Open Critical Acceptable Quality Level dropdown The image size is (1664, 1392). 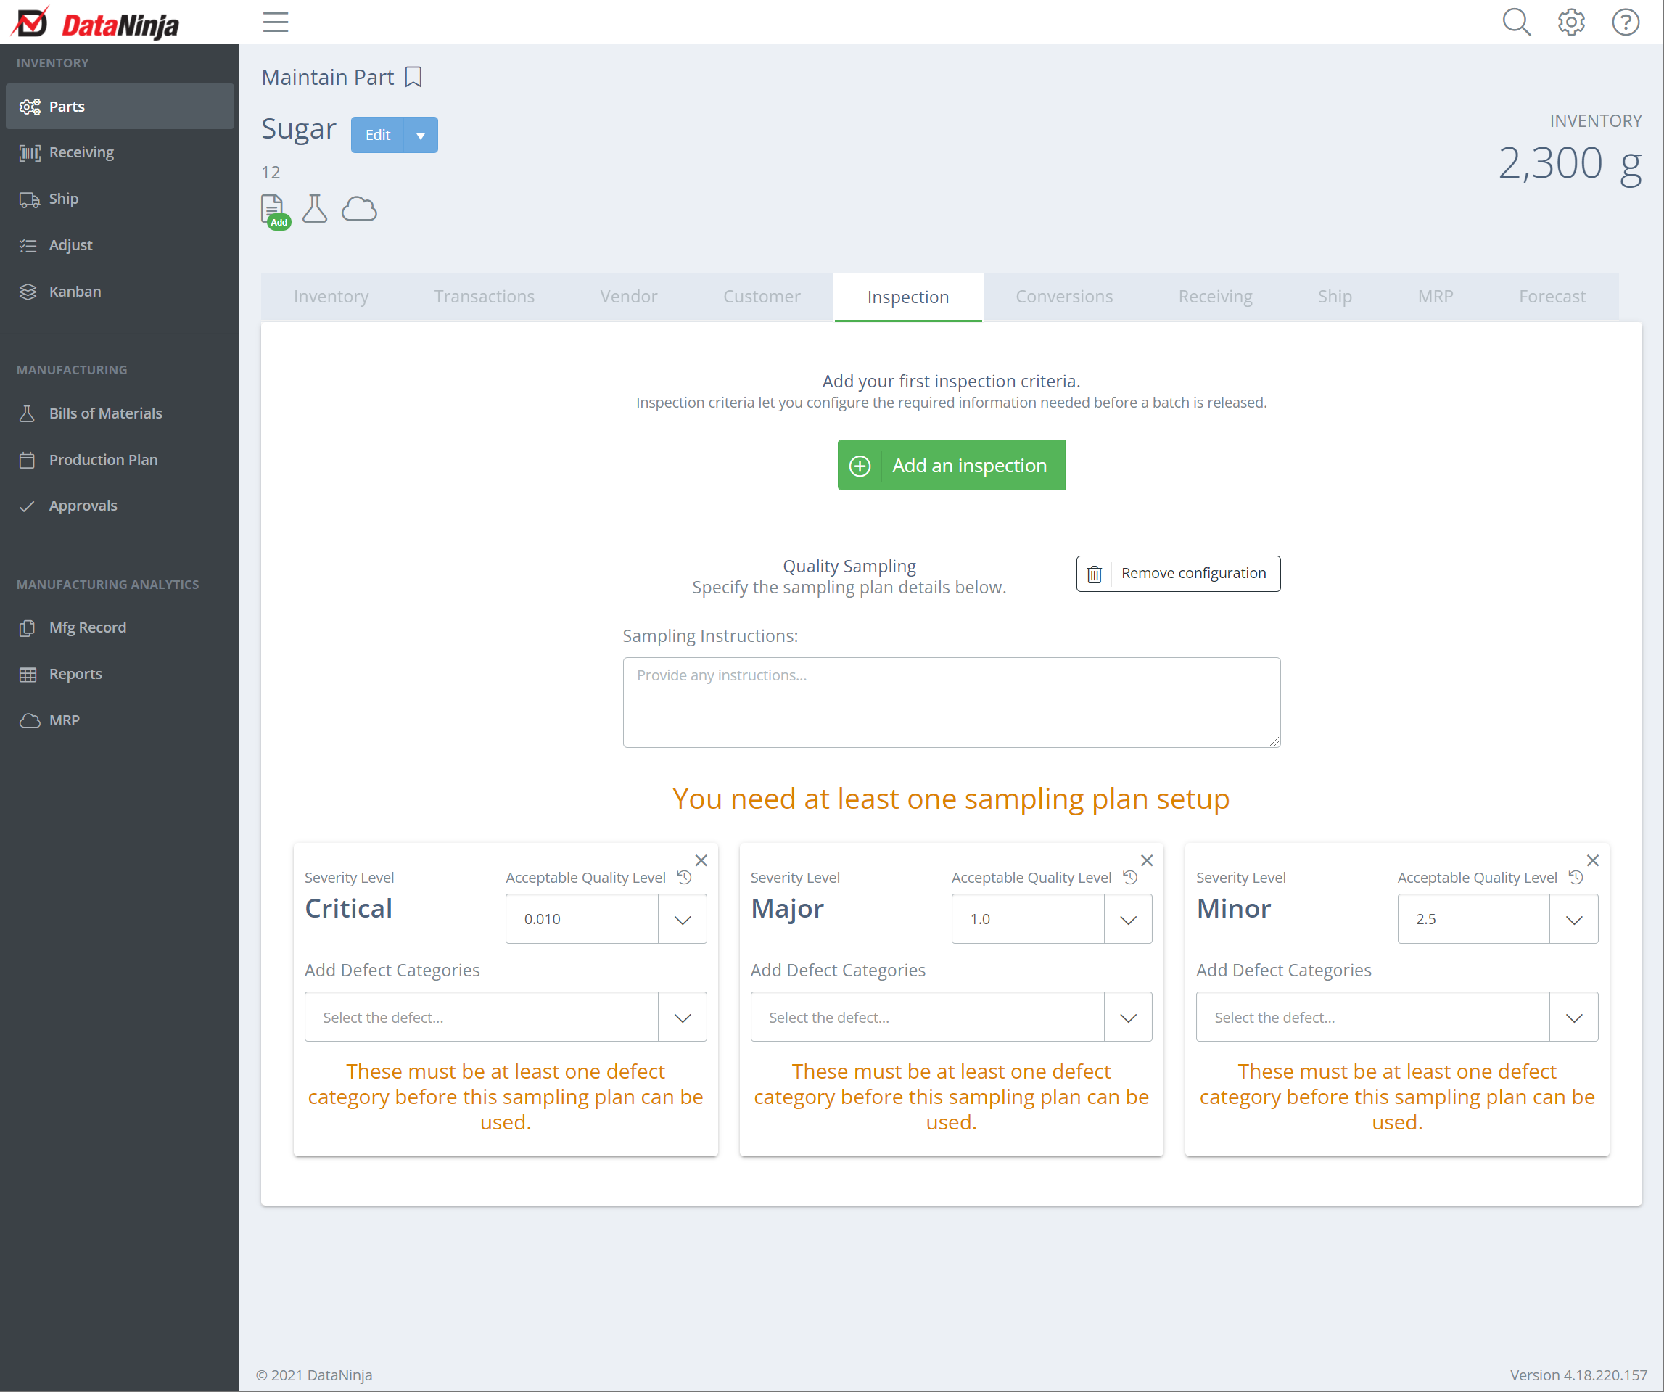683,919
